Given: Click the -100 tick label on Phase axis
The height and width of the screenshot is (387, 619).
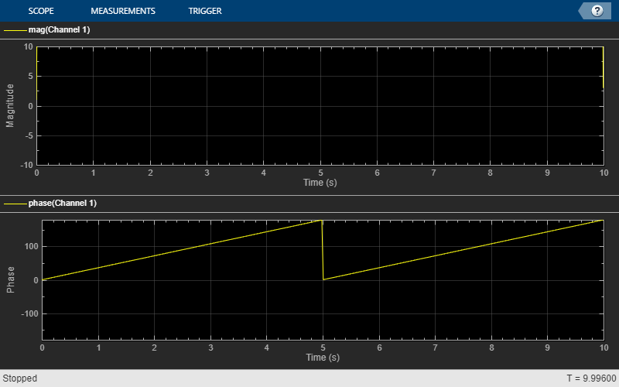Looking at the screenshot, I should pyautogui.click(x=29, y=313).
